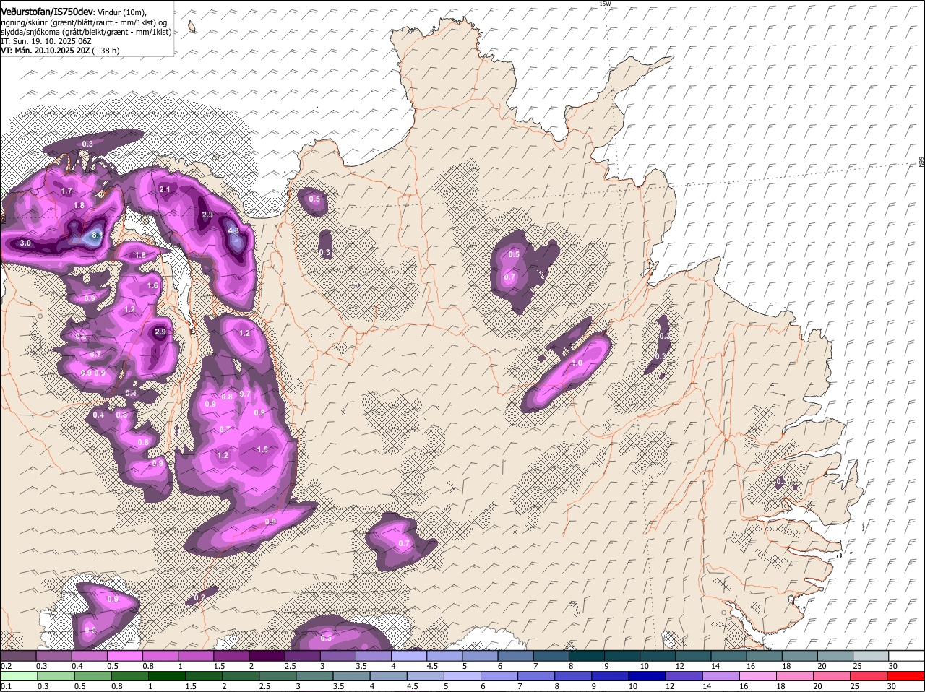The image size is (925, 692).
Task: Click the '2.5' label in the upper legend row
Action: tap(290, 666)
